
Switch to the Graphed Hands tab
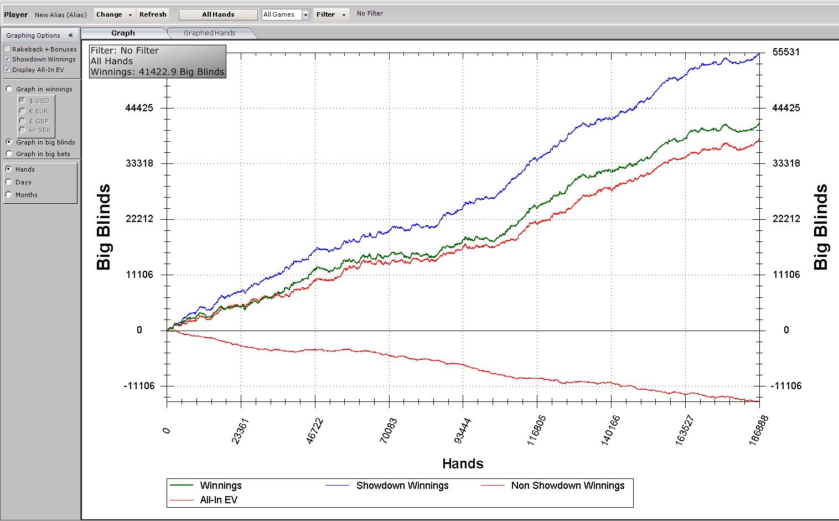point(209,33)
